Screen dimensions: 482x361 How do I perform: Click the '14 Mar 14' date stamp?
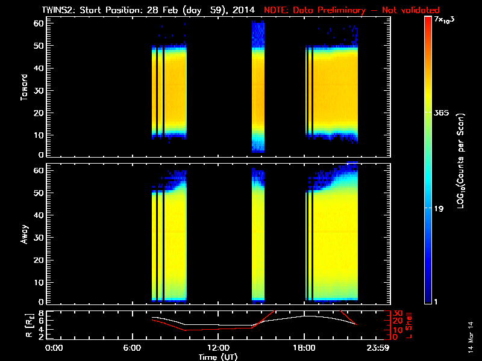click(471, 338)
